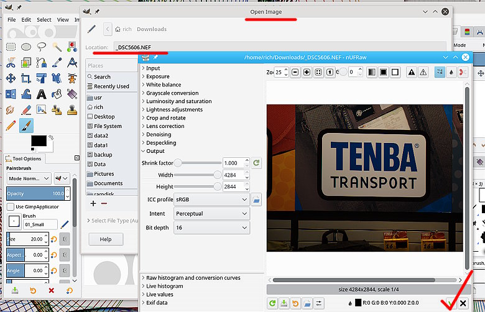485x312 pixels.
Task: Click the Add bookmark plus button
Action: pos(93,203)
